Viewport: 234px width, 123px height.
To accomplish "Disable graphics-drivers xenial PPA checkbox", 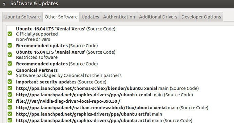I will tap(10, 95).
